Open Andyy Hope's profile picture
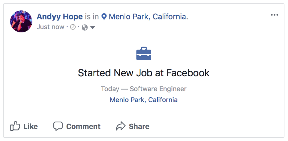The height and width of the screenshot is (141, 288). (x=21, y=21)
